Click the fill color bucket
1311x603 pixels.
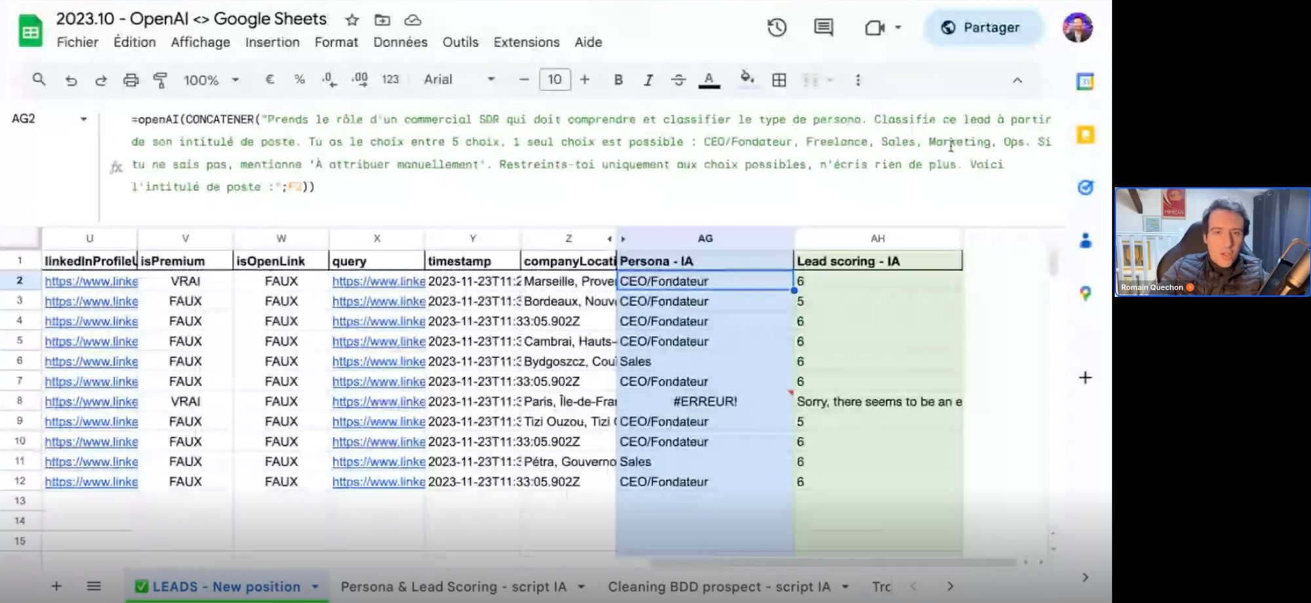pyautogui.click(x=746, y=79)
